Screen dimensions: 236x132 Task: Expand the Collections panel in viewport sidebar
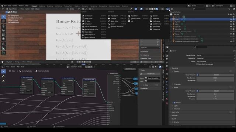click(x=145, y=52)
